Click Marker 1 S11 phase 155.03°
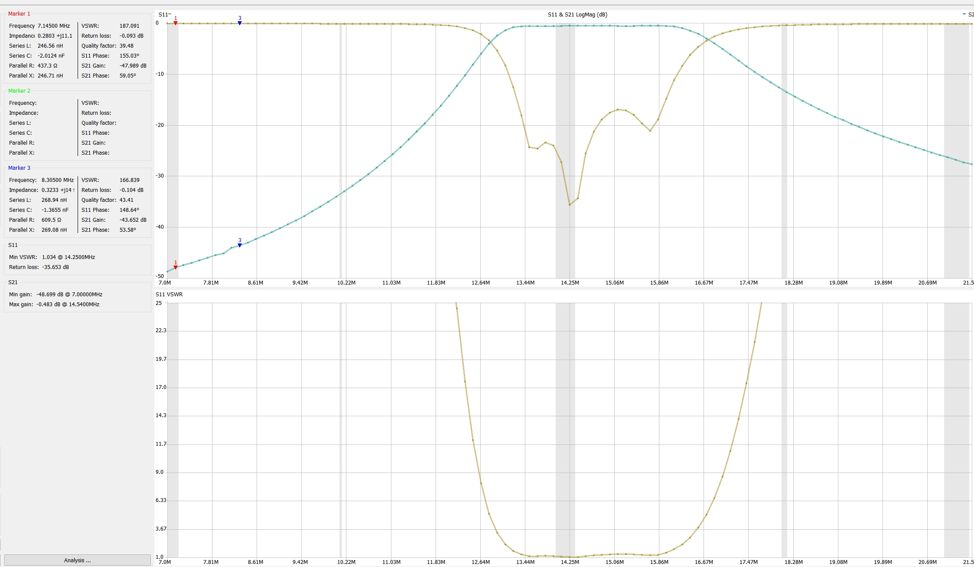Image resolution: width=974 pixels, height=567 pixels. click(129, 56)
